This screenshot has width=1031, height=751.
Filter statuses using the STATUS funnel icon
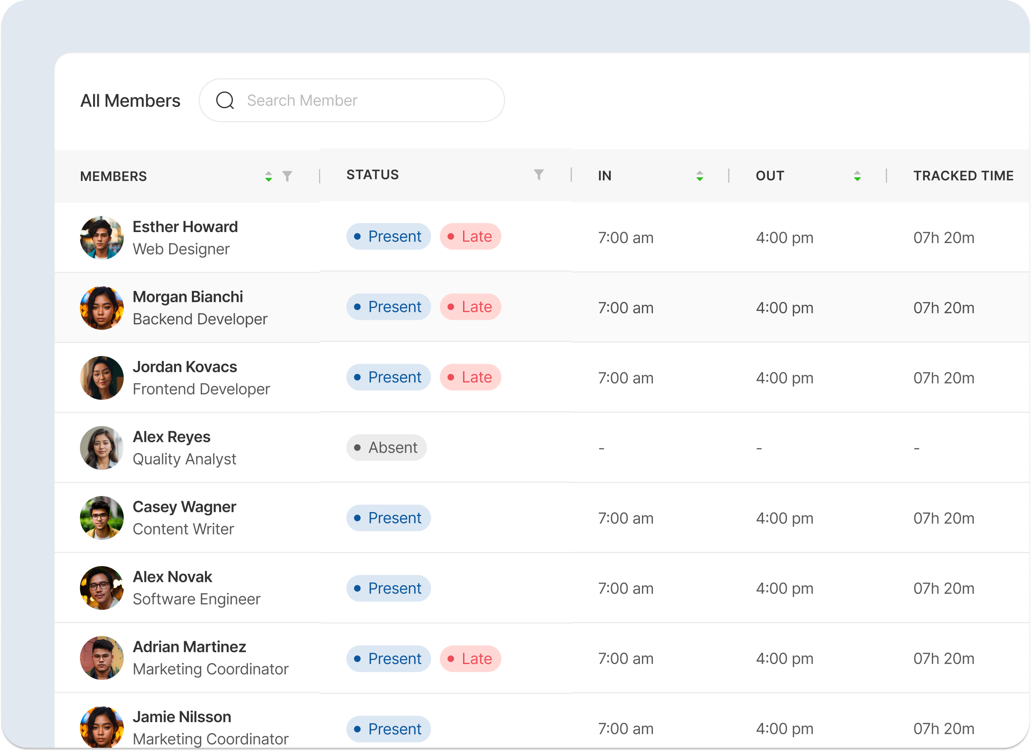[x=538, y=175]
